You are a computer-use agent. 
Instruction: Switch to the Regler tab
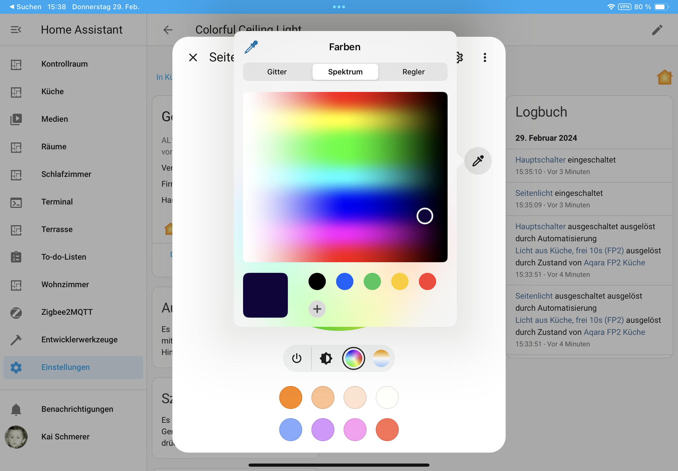[413, 72]
